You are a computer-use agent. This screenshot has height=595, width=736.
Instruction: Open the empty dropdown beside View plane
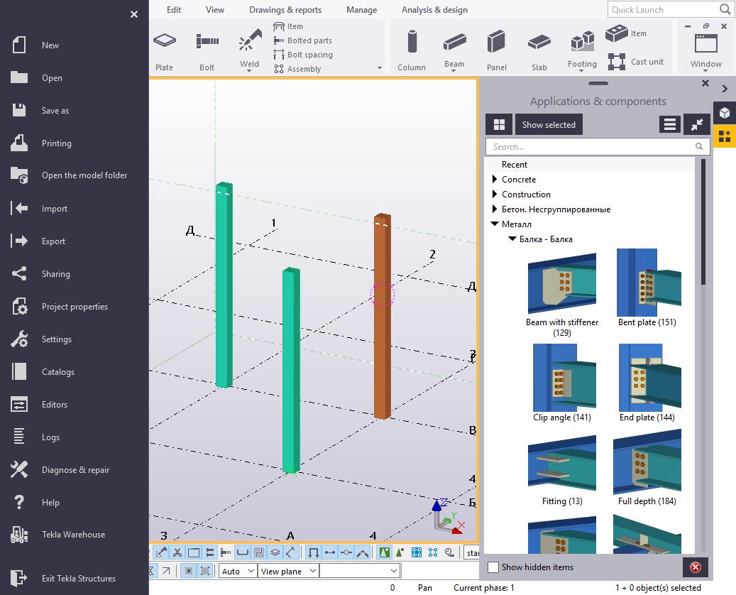click(x=360, y=571)
